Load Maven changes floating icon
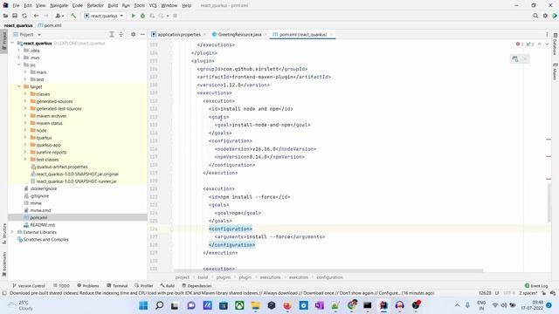The width and height of the screenshot is (559, 314). coord(515,59)
